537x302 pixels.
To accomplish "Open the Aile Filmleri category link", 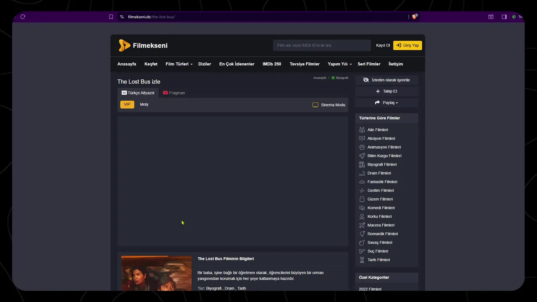I will pyautogui.click(x=378, y=130).
